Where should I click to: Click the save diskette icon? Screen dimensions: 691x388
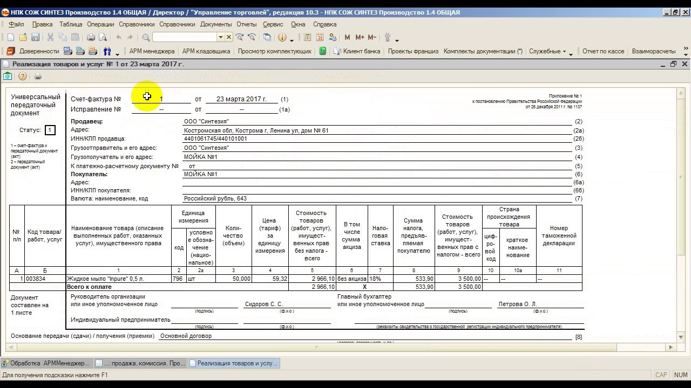click(35, 37)
